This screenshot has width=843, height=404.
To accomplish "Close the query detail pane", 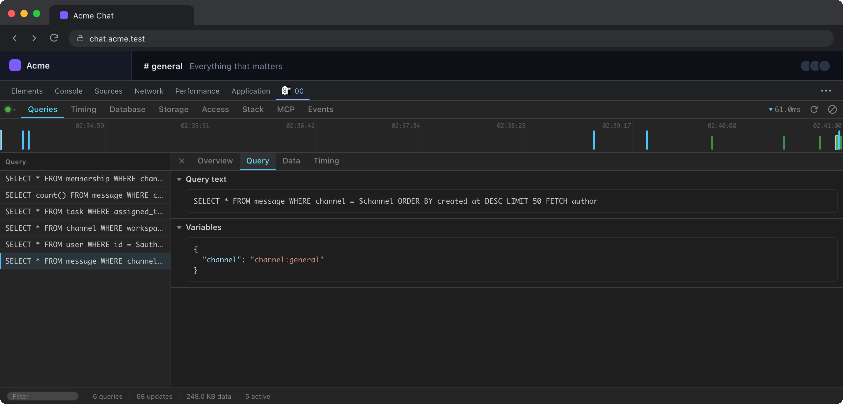I will point(182,161).
